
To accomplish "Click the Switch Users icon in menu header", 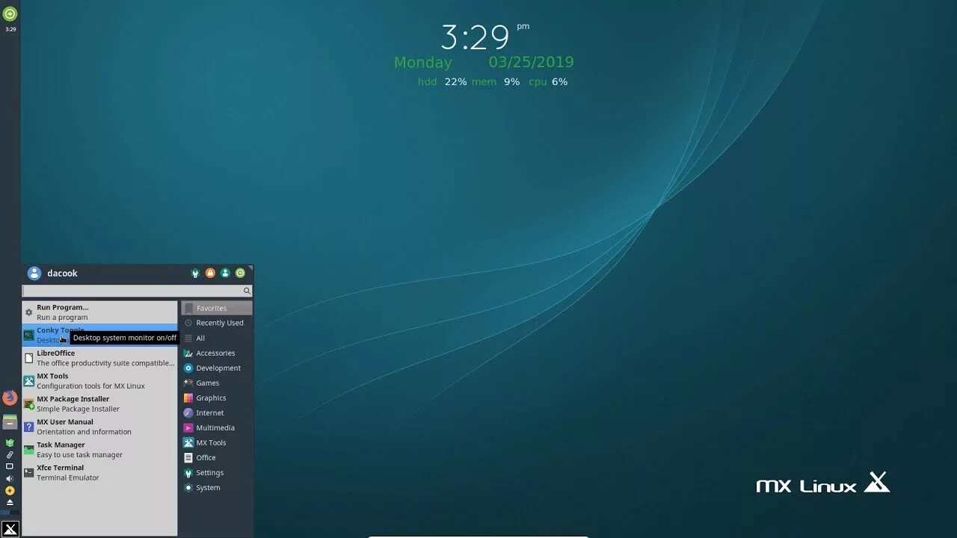I will point(225,273).
